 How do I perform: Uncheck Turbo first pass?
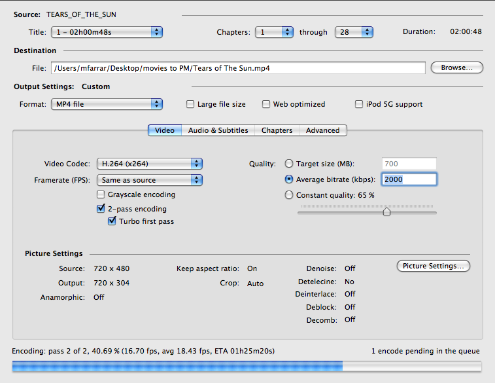click(112, 221)
